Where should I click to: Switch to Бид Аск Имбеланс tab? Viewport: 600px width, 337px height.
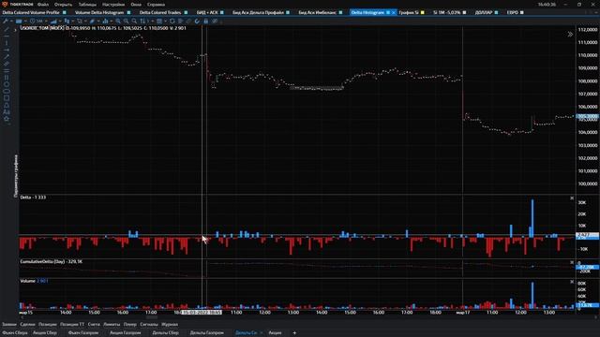pos(317,12)
